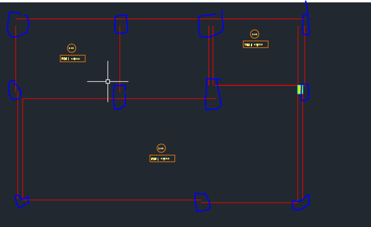Click the blue mark at bottom-right wall corner

(x=301, y=203)
